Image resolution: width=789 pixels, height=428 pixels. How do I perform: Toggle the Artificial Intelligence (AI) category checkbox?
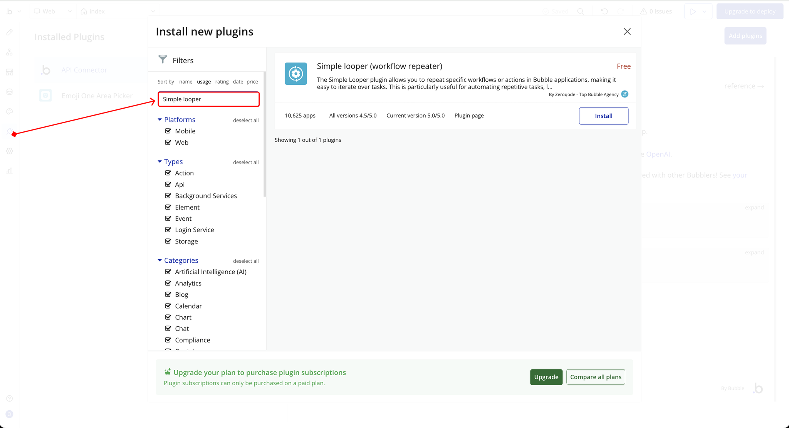click(x=168, y=272)
